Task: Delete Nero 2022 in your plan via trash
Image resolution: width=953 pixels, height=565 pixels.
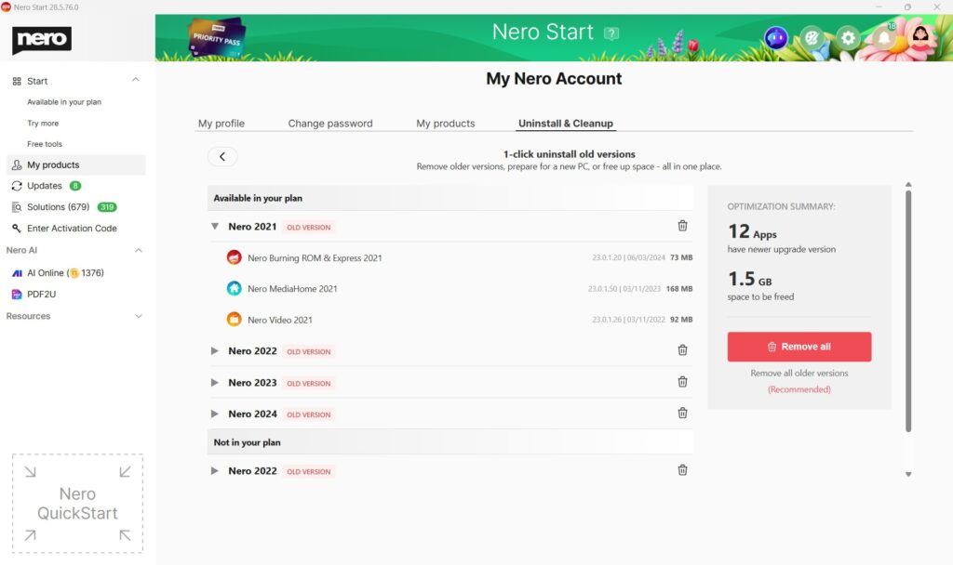Action: [682, 350]
